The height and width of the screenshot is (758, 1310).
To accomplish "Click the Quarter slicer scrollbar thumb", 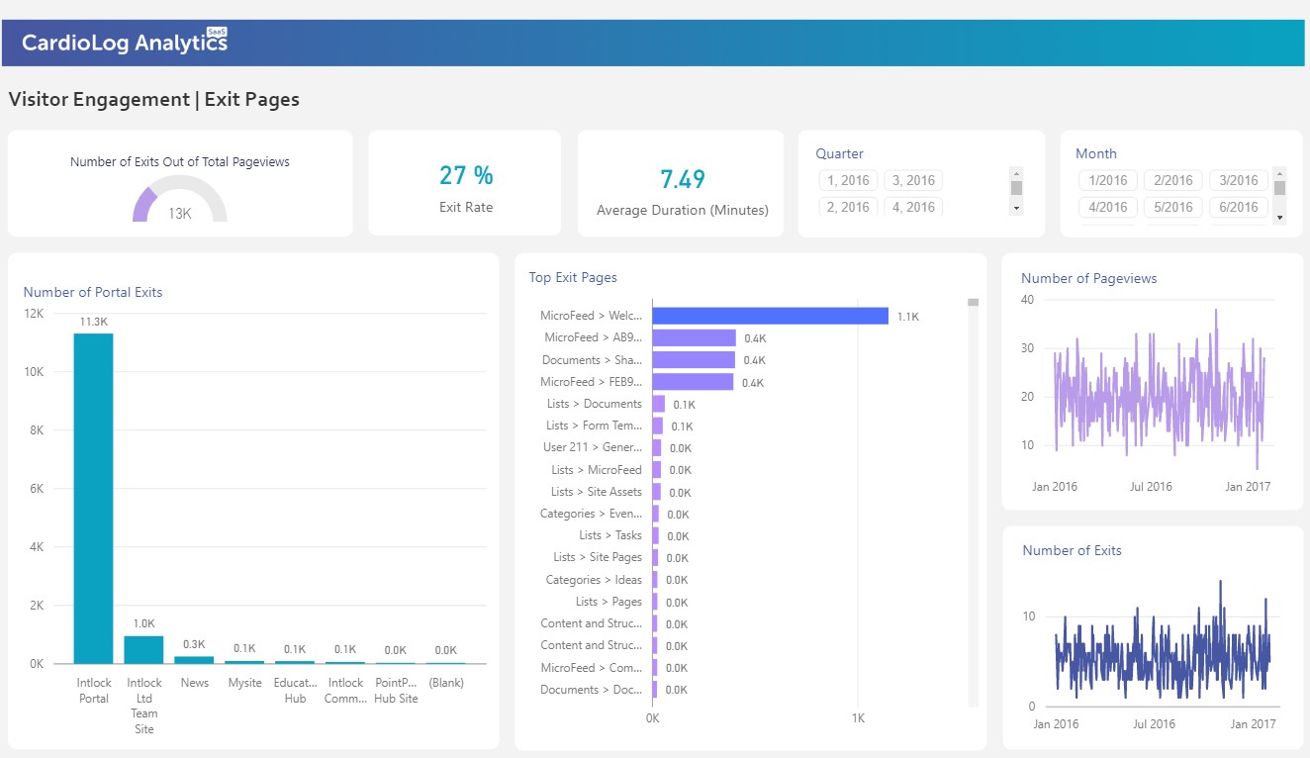I will (x=1016, y=188).
